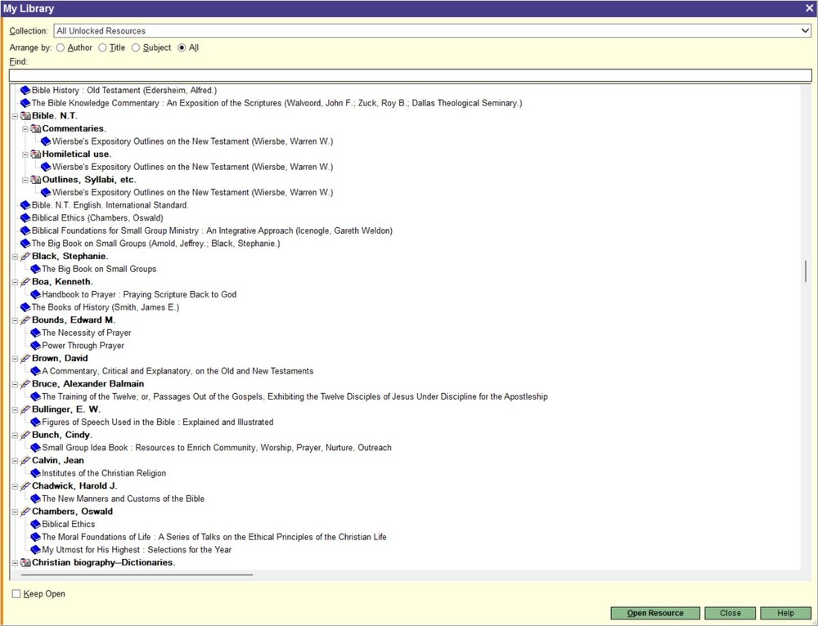Click the Open Resource button

654,613
